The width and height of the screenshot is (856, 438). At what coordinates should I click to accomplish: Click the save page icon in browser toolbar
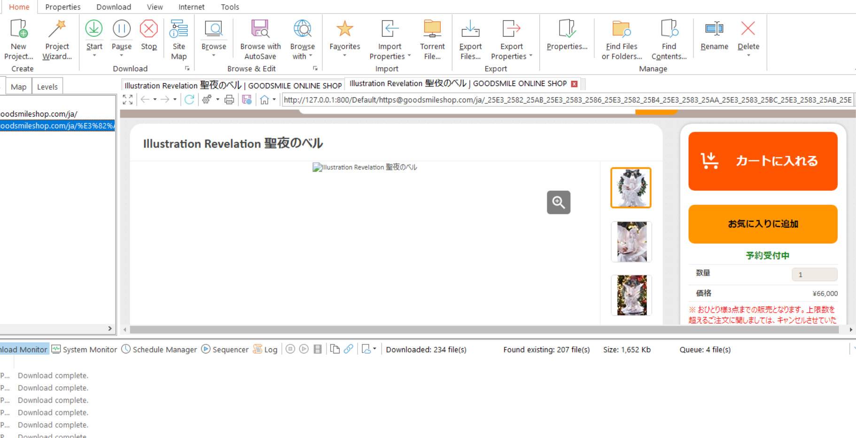click(x=247, y=100)
